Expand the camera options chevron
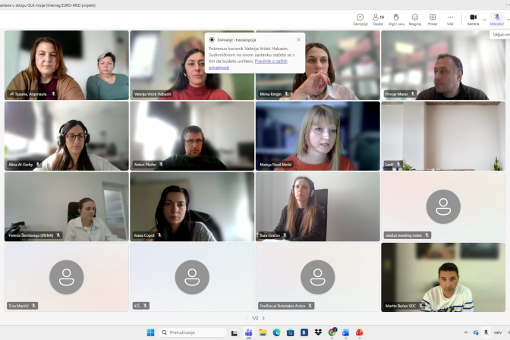The image size is (510, 340). point(484,20)
